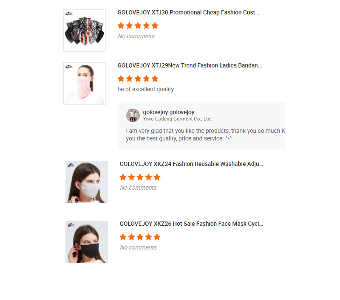
Task: Open the XTJ30 bandana product thumbnail
Action: (x=85, y=31)
